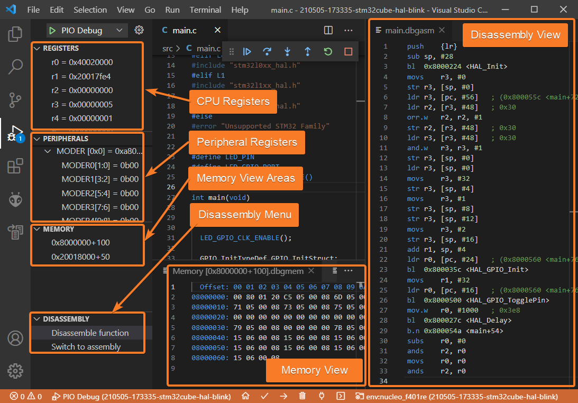578x403 pixels.
Task: Open new PlatformIO terminal from status bar
Action: click(341, 396)
